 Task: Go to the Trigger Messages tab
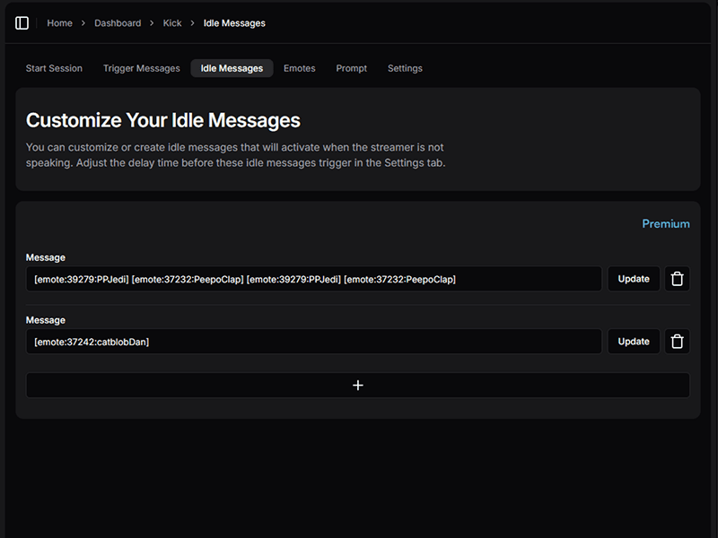[x=141, y=68]
